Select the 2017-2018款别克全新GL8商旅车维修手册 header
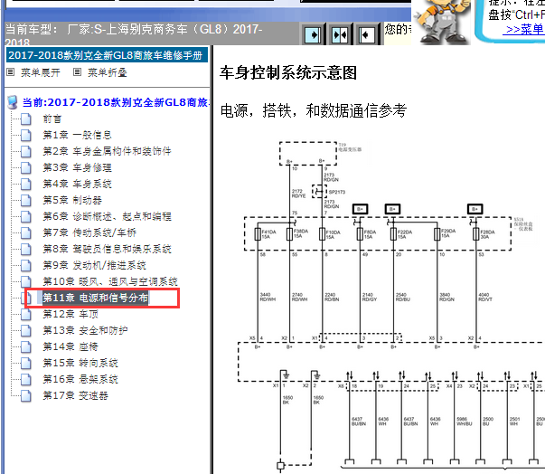The width and height of the screenshot is (545, 474). [x=107, y=55]
